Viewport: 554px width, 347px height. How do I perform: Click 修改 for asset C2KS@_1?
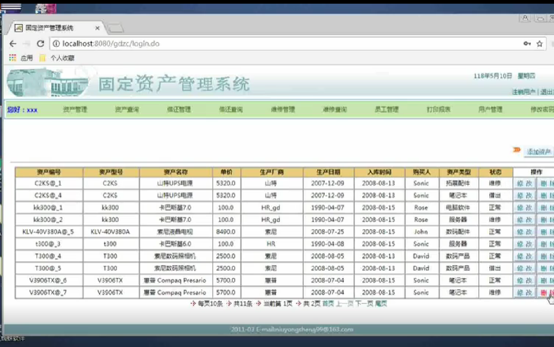(524, 184)
